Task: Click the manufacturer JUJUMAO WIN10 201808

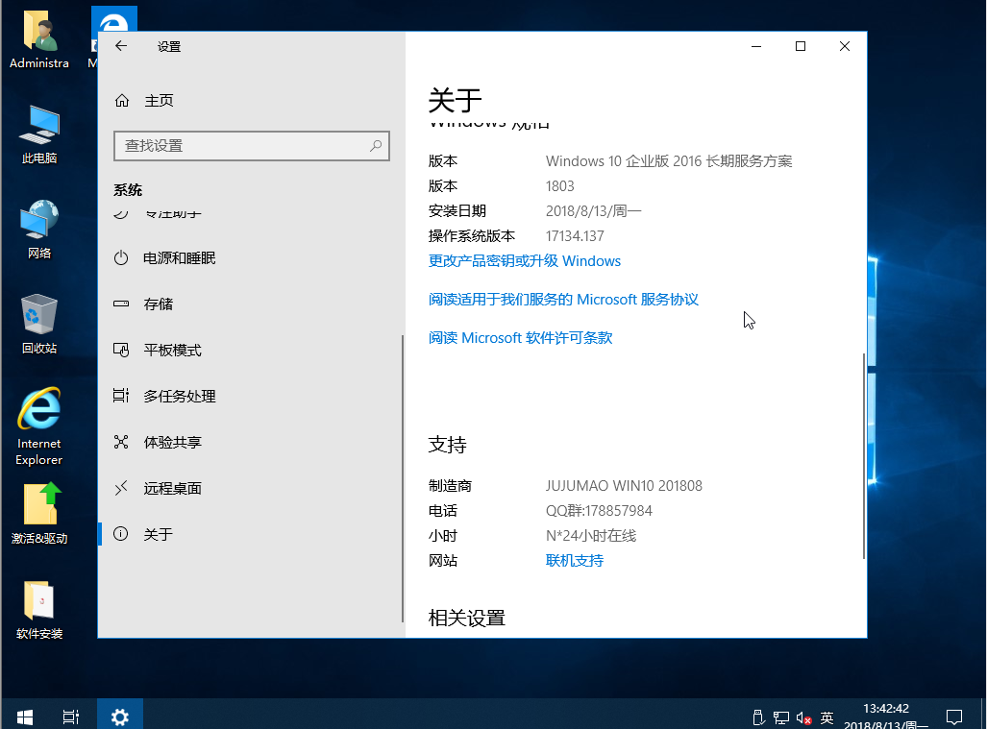Action: [x=624, y=486]
